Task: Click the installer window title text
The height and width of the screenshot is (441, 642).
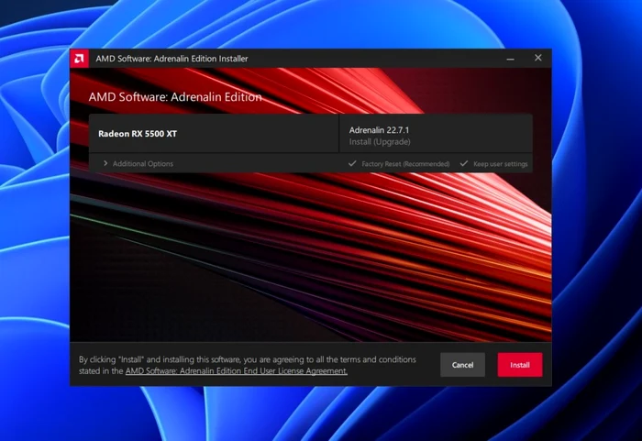Action: (x=172, y=59)
